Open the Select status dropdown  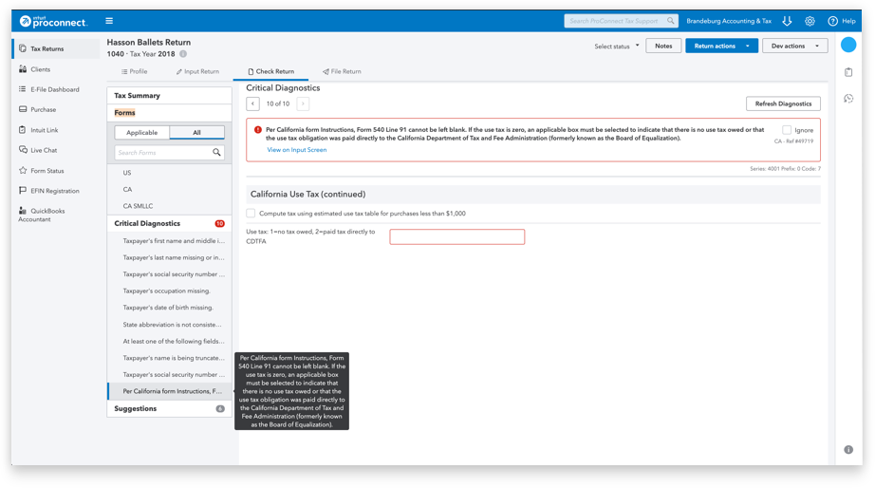click(x=617, y=47)
